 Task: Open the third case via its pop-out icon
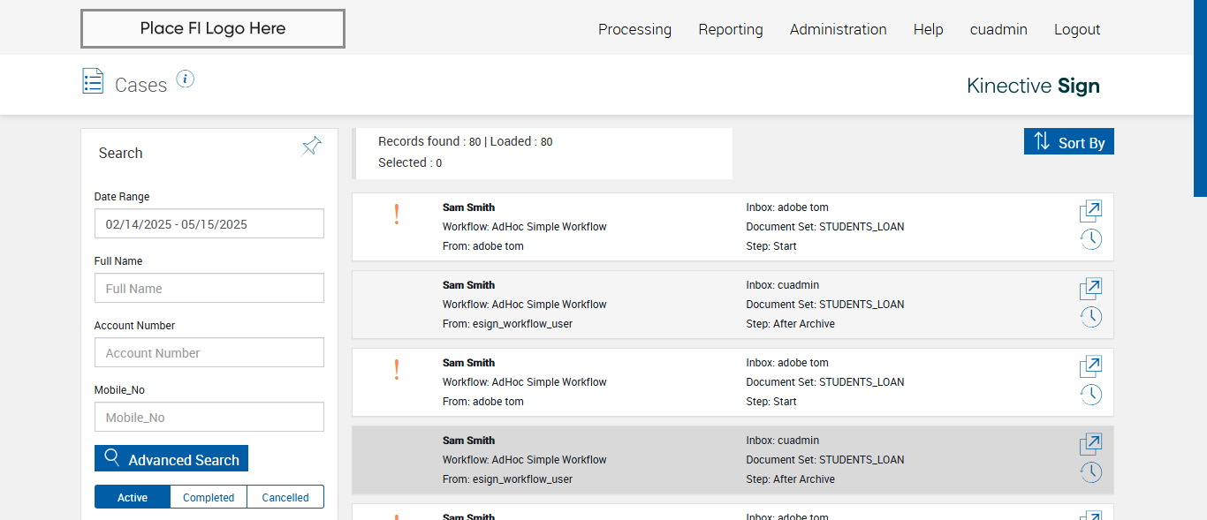1090,366
